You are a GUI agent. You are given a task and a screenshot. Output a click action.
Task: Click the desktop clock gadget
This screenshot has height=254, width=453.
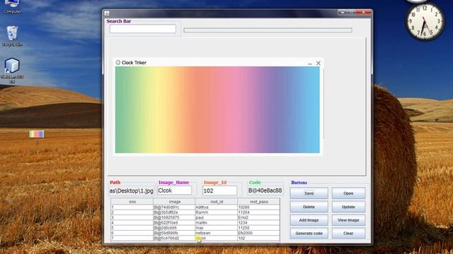coord(425,22)
